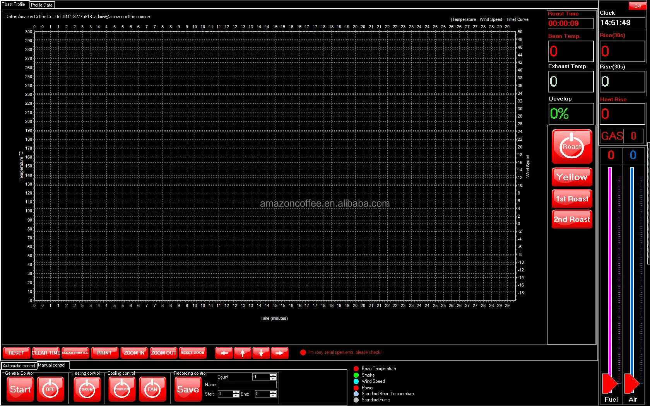Click the CLEAR PROFILE button
The height and width of the screenshot is (406, 650).
point(75,353)
